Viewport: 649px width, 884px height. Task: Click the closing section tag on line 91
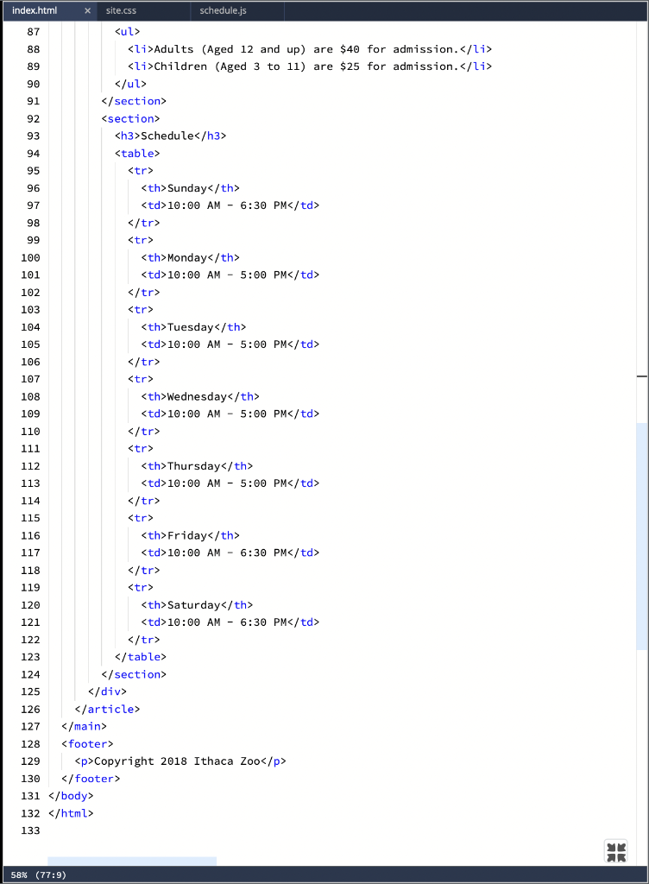point(134,102)
